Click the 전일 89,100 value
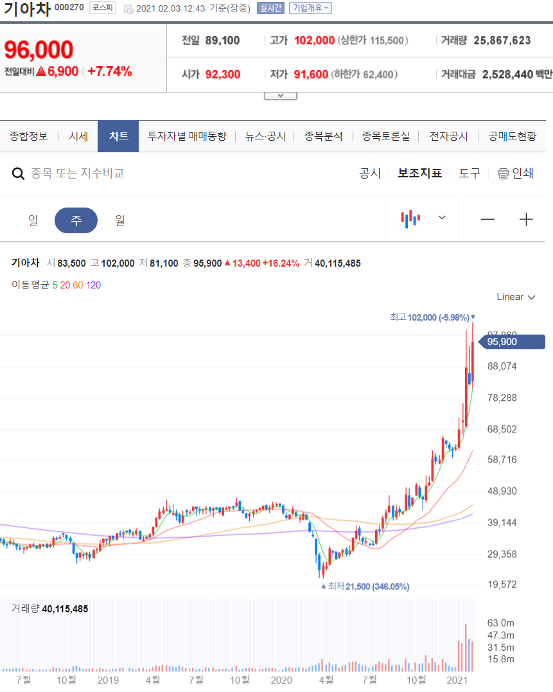 (x=223, y=40)
